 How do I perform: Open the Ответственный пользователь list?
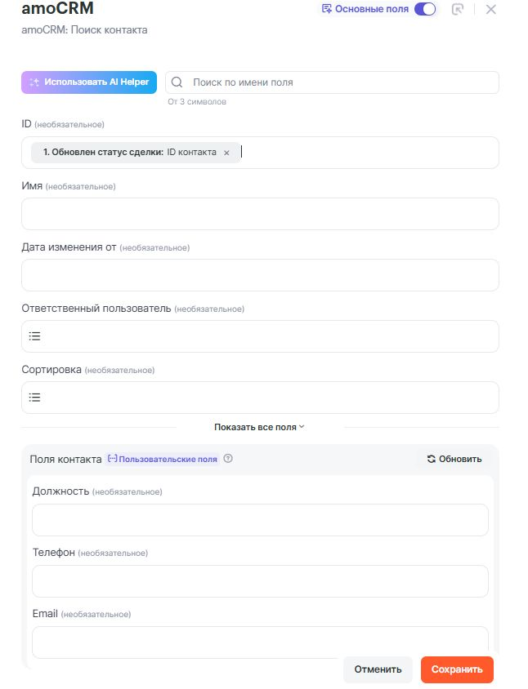[x=260, y=336]
